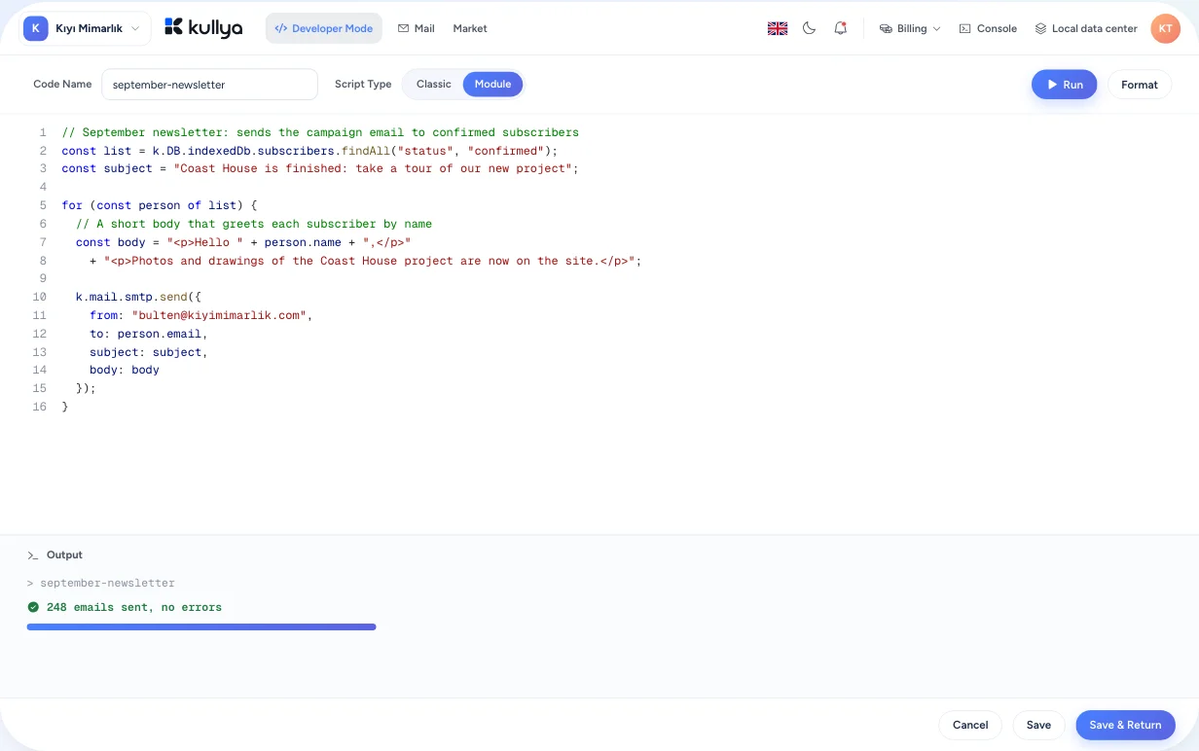Image resolution: width=1199 pixels, height=751 pixels.
Task: Click the 'const body' code line
Action: [x=243, y=242]
